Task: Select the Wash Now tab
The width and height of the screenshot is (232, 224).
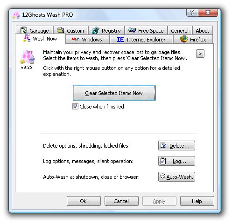Action: point(41,39)
